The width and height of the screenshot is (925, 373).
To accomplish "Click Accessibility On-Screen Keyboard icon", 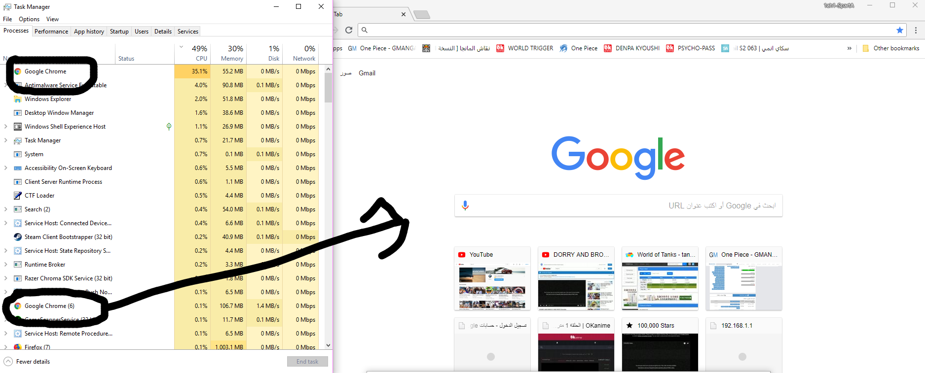I will point(18,168).
